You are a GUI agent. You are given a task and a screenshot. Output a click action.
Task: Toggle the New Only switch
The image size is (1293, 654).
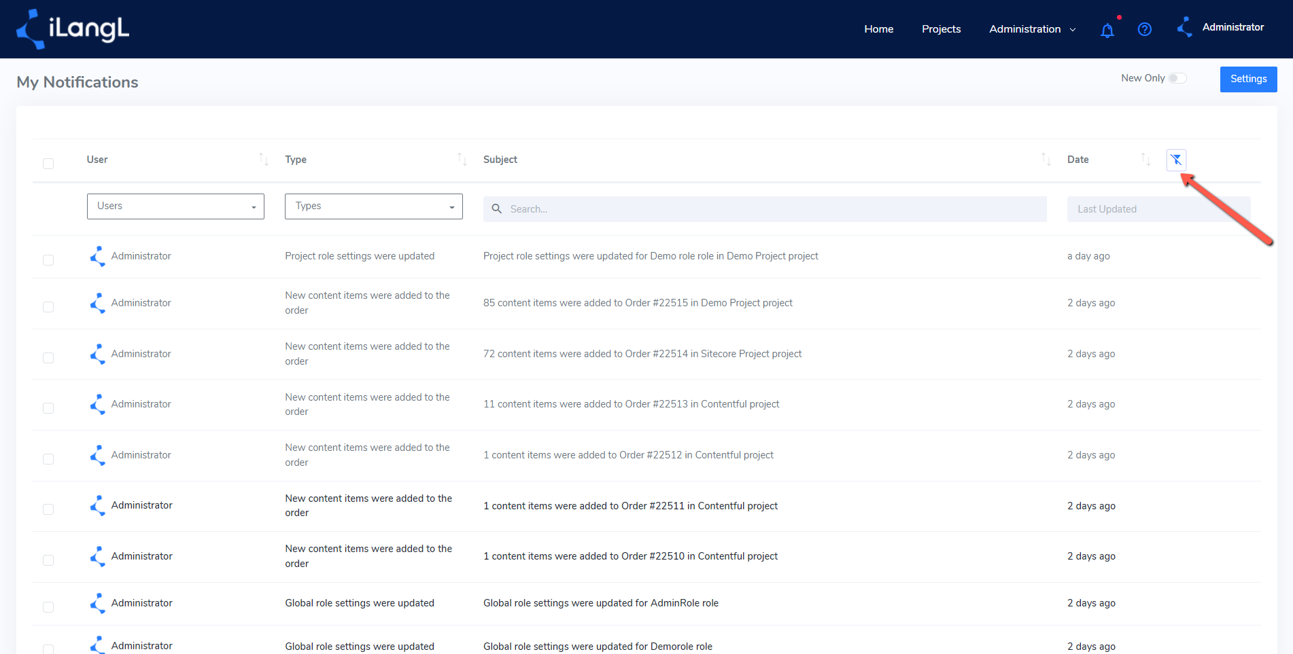(x=1177, y=78)
